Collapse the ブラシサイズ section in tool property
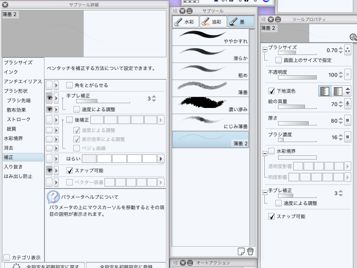 tap(265, 49)
